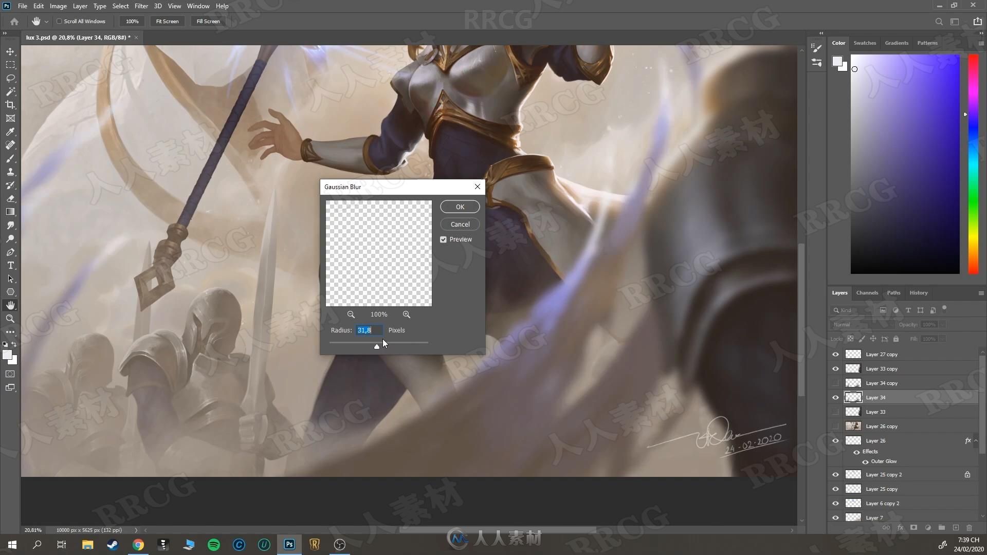
Task: Open status bar info arrow
Action: (x=136, y=530)
